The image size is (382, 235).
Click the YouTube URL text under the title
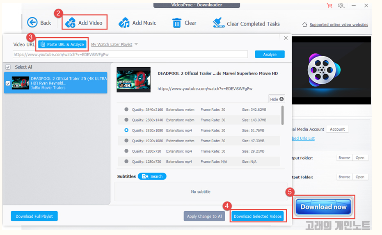pyautogui.click(x=205, y=89)
